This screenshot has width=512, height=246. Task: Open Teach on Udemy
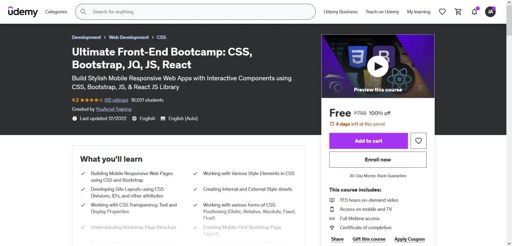(383, 12)
